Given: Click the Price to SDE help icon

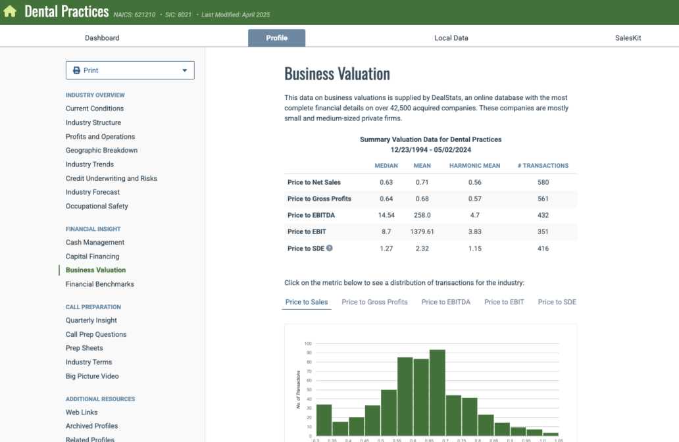Looking at the screenshot, I should [x=330, y=249].
